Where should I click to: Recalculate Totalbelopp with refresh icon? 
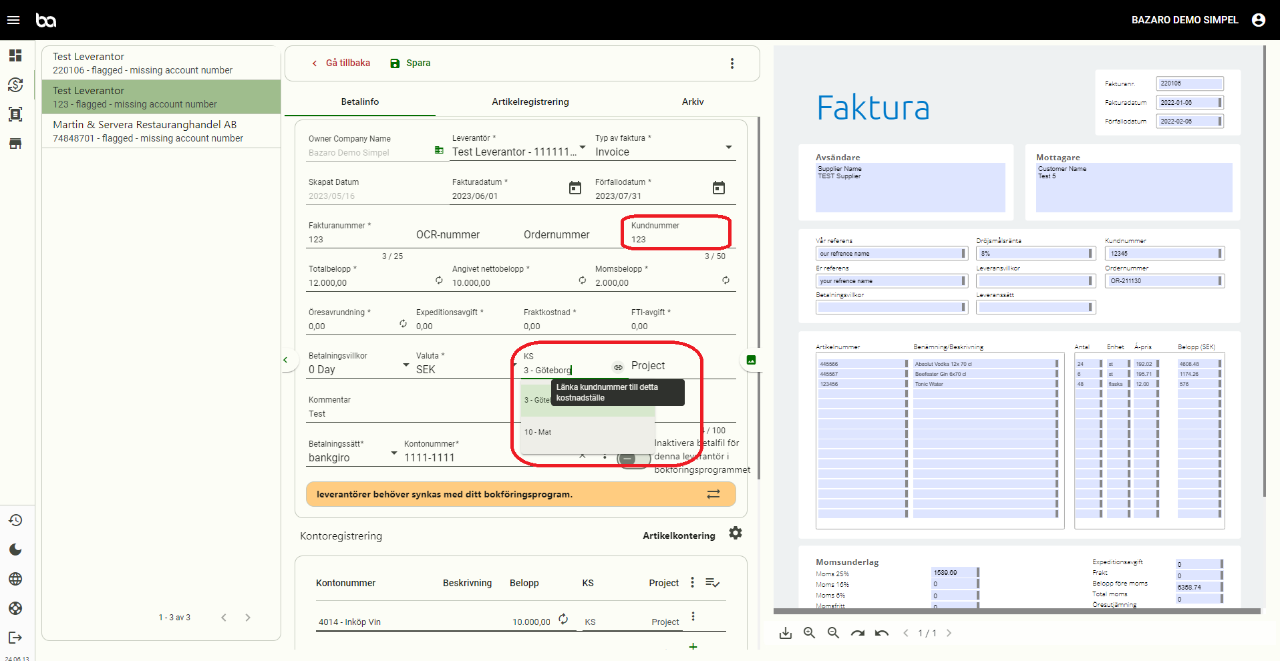tap(439, 280)
